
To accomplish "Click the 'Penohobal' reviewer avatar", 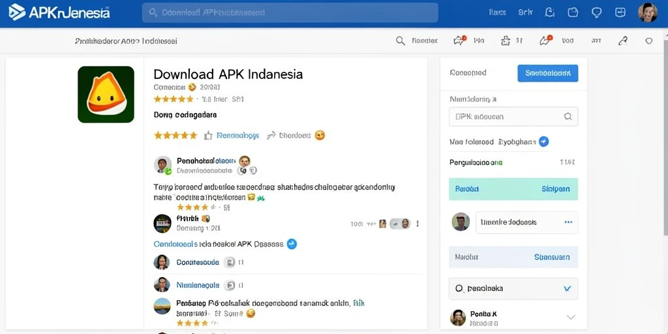I will point(162,165).
